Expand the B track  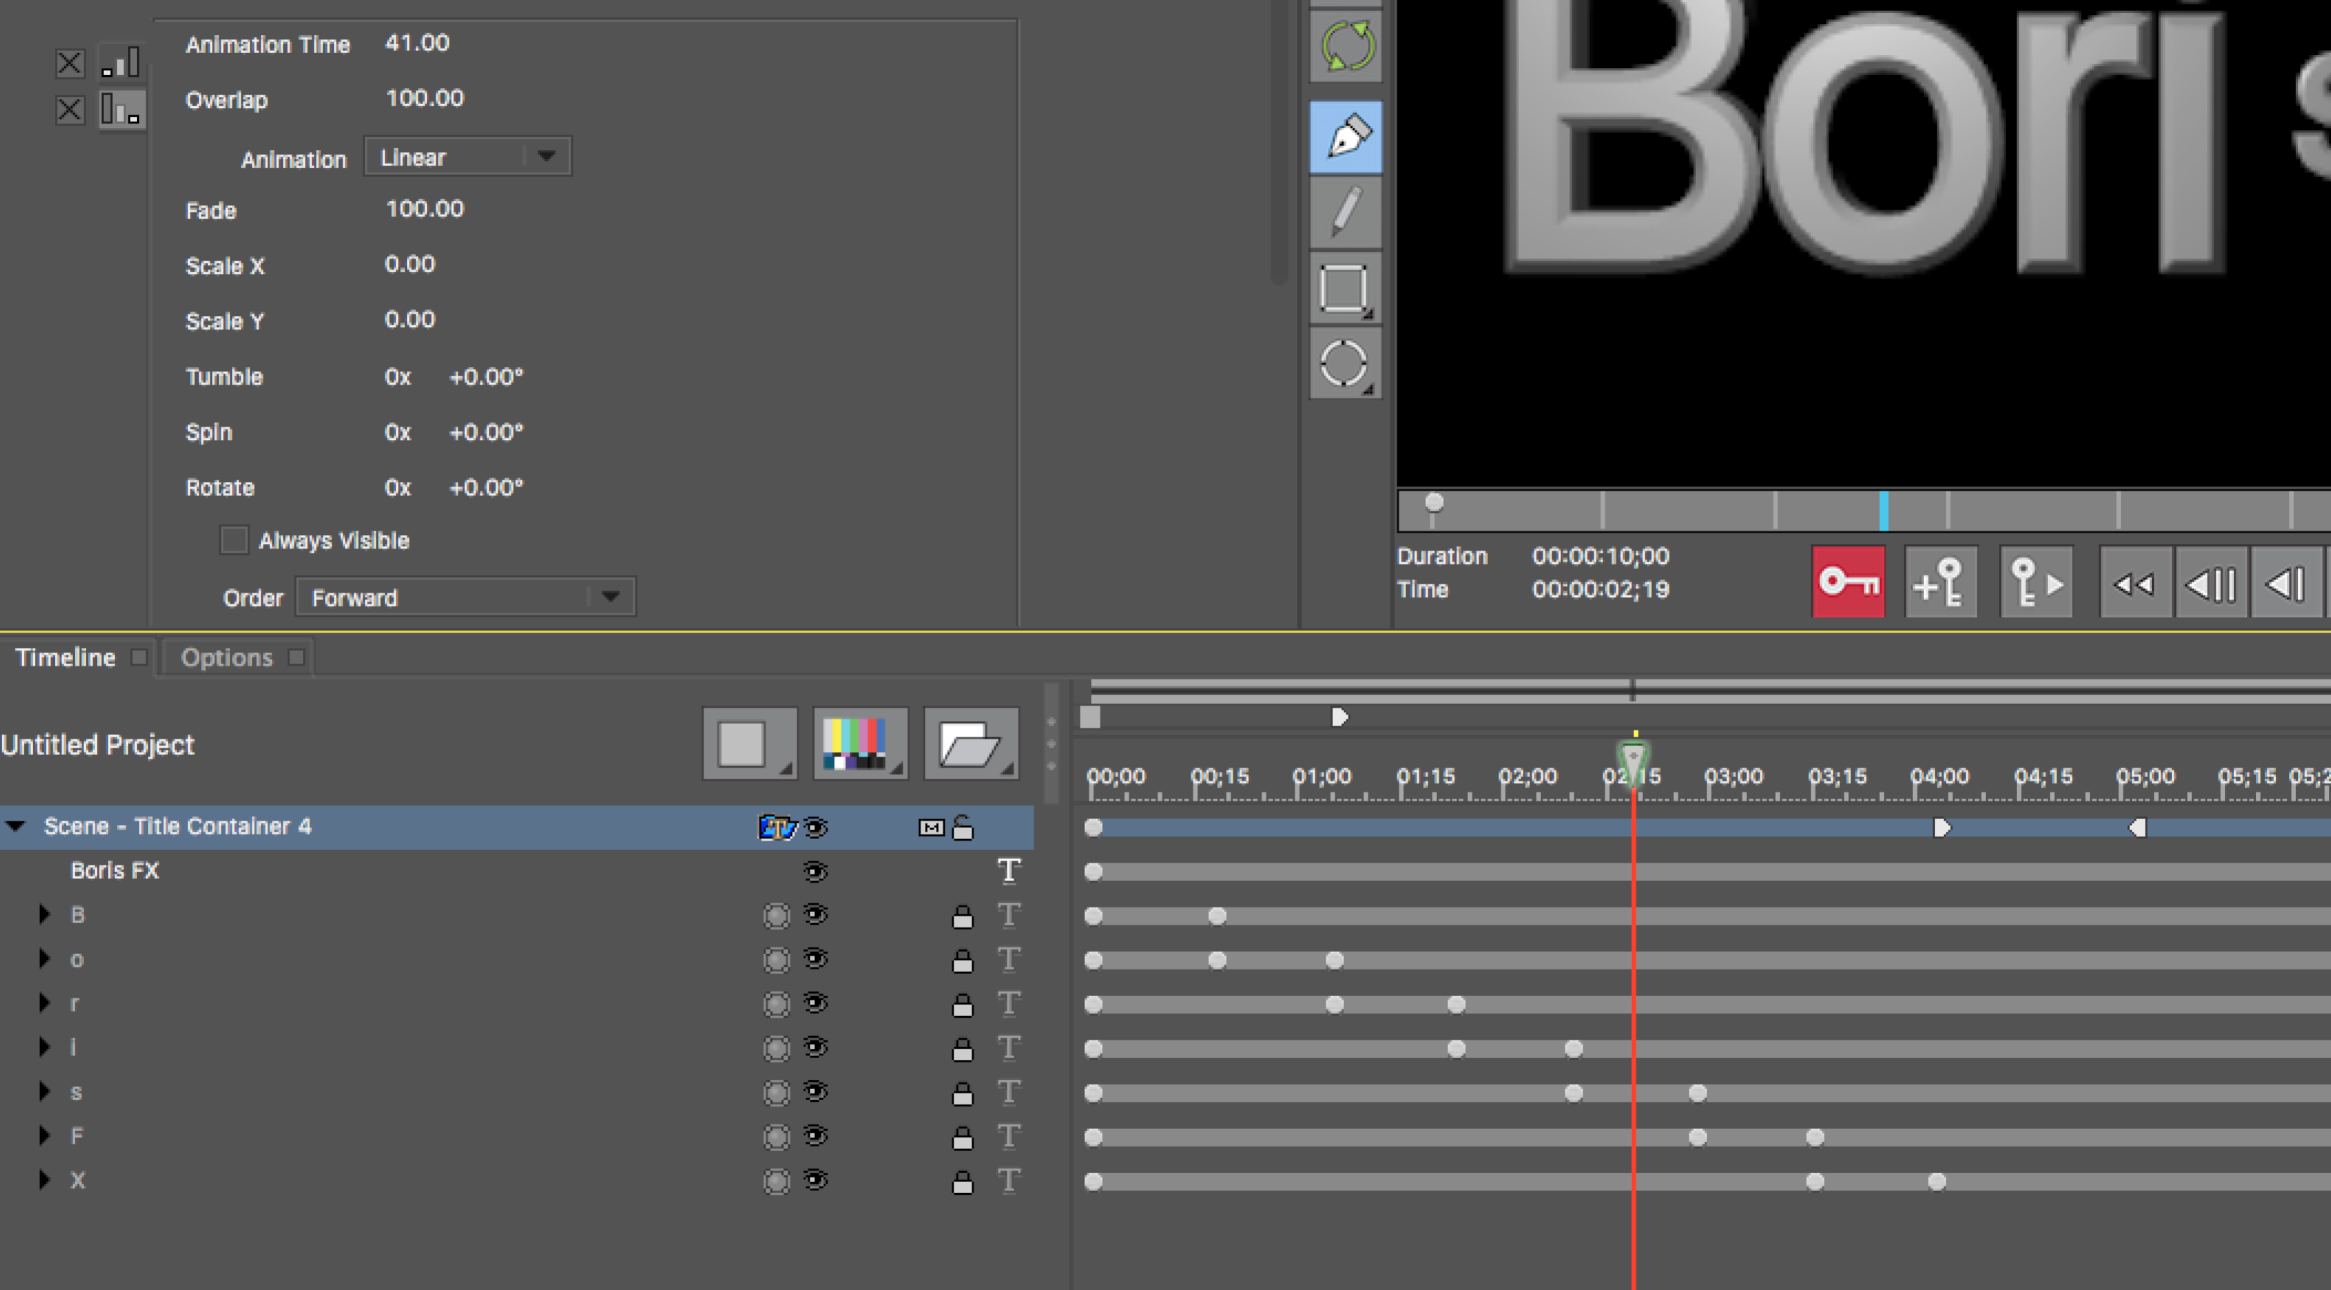pyautogui.click(x=43, y=914)
